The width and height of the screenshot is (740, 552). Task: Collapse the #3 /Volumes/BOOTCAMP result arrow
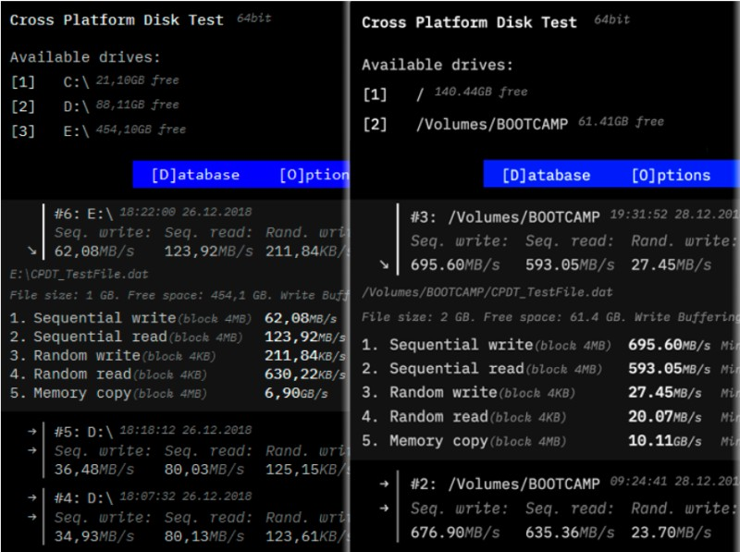[x=384, y=264]
